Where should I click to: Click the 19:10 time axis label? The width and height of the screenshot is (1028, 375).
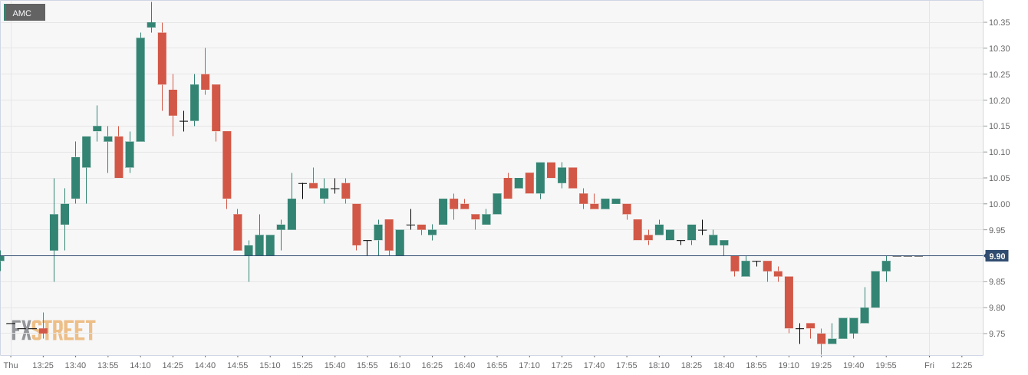[789, 365]
